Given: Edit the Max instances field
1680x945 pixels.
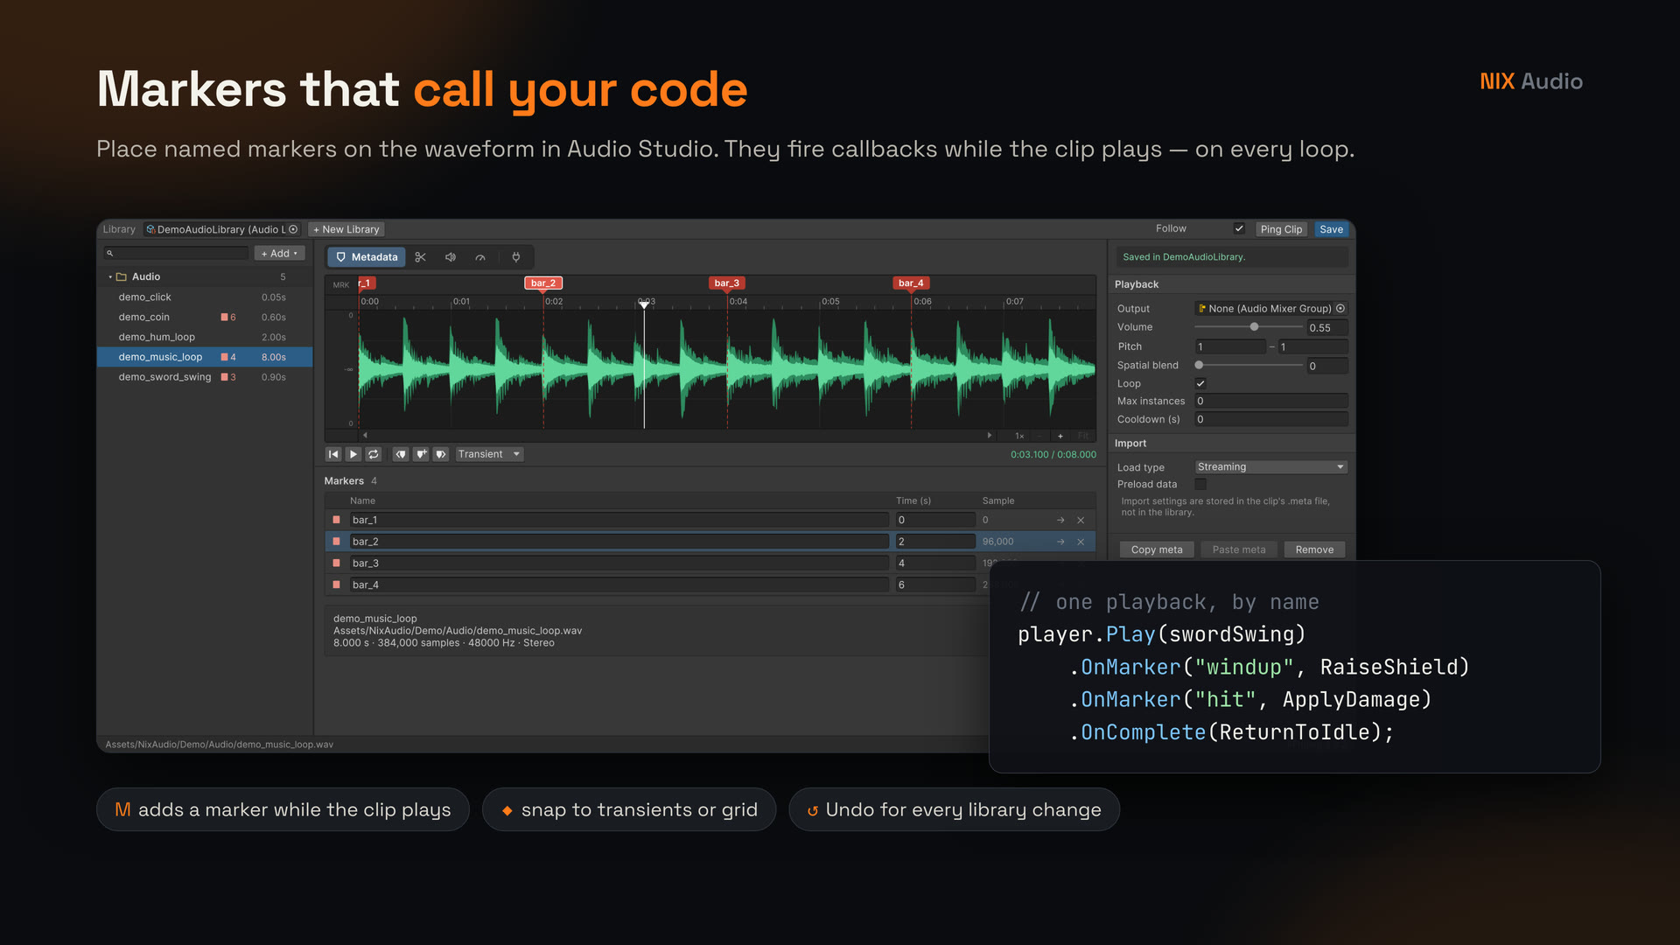Looking at the screenshot, I should click(1270, 401).
